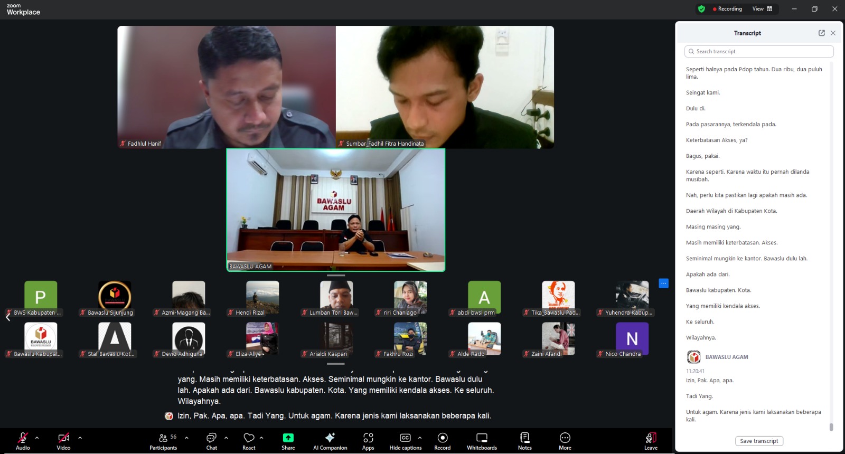
Task: Expand the video options arrow
Action: (80, 438)
